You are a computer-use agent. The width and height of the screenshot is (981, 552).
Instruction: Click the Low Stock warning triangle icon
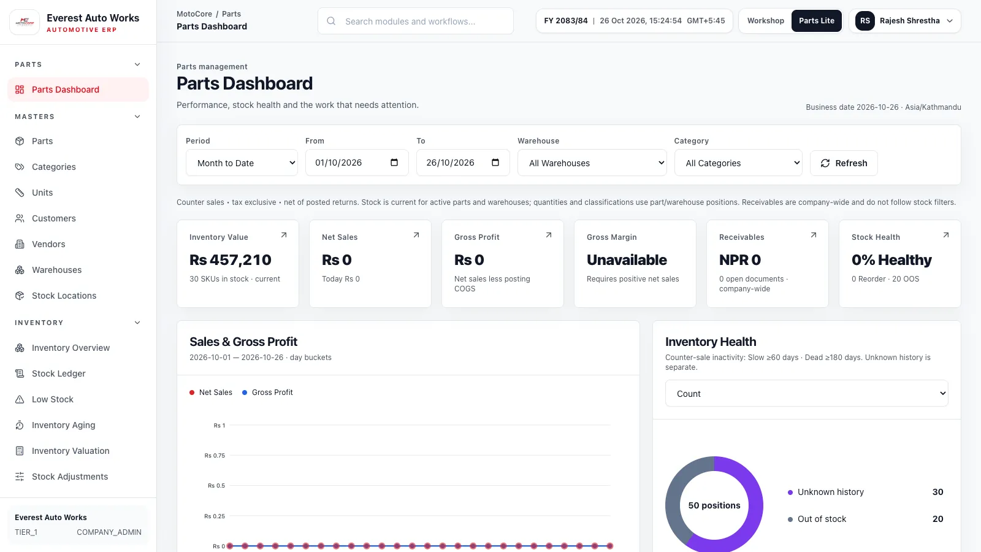[20, 399]
